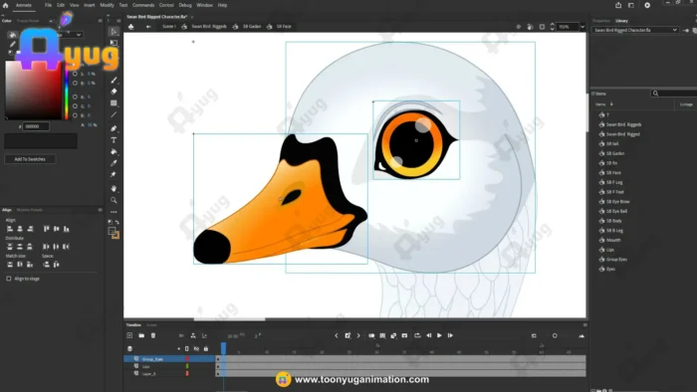Select the Line tool
The height and width of the screenshot is (392, 697).
click(114, 115)
